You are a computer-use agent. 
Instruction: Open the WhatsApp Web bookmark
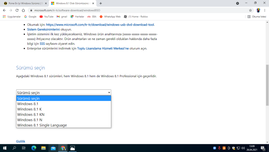110,17
